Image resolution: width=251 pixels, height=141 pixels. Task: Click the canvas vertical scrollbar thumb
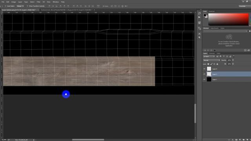(195, 114)
